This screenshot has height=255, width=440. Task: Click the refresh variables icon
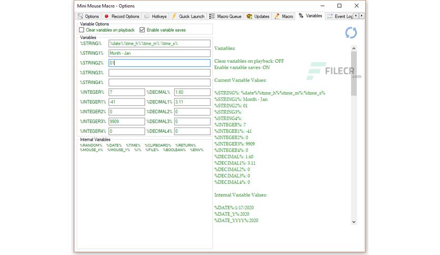point(351,33)
